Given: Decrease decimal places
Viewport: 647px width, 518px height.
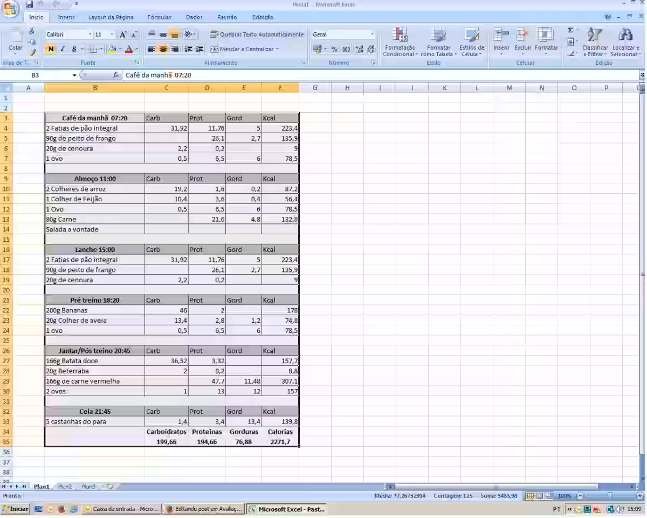Looking at the screenshot, I should pyautogui.click(x=371, y=49).
